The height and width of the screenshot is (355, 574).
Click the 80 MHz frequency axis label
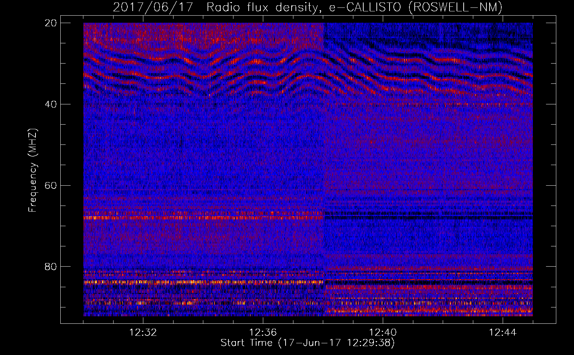tap(51, 267)
